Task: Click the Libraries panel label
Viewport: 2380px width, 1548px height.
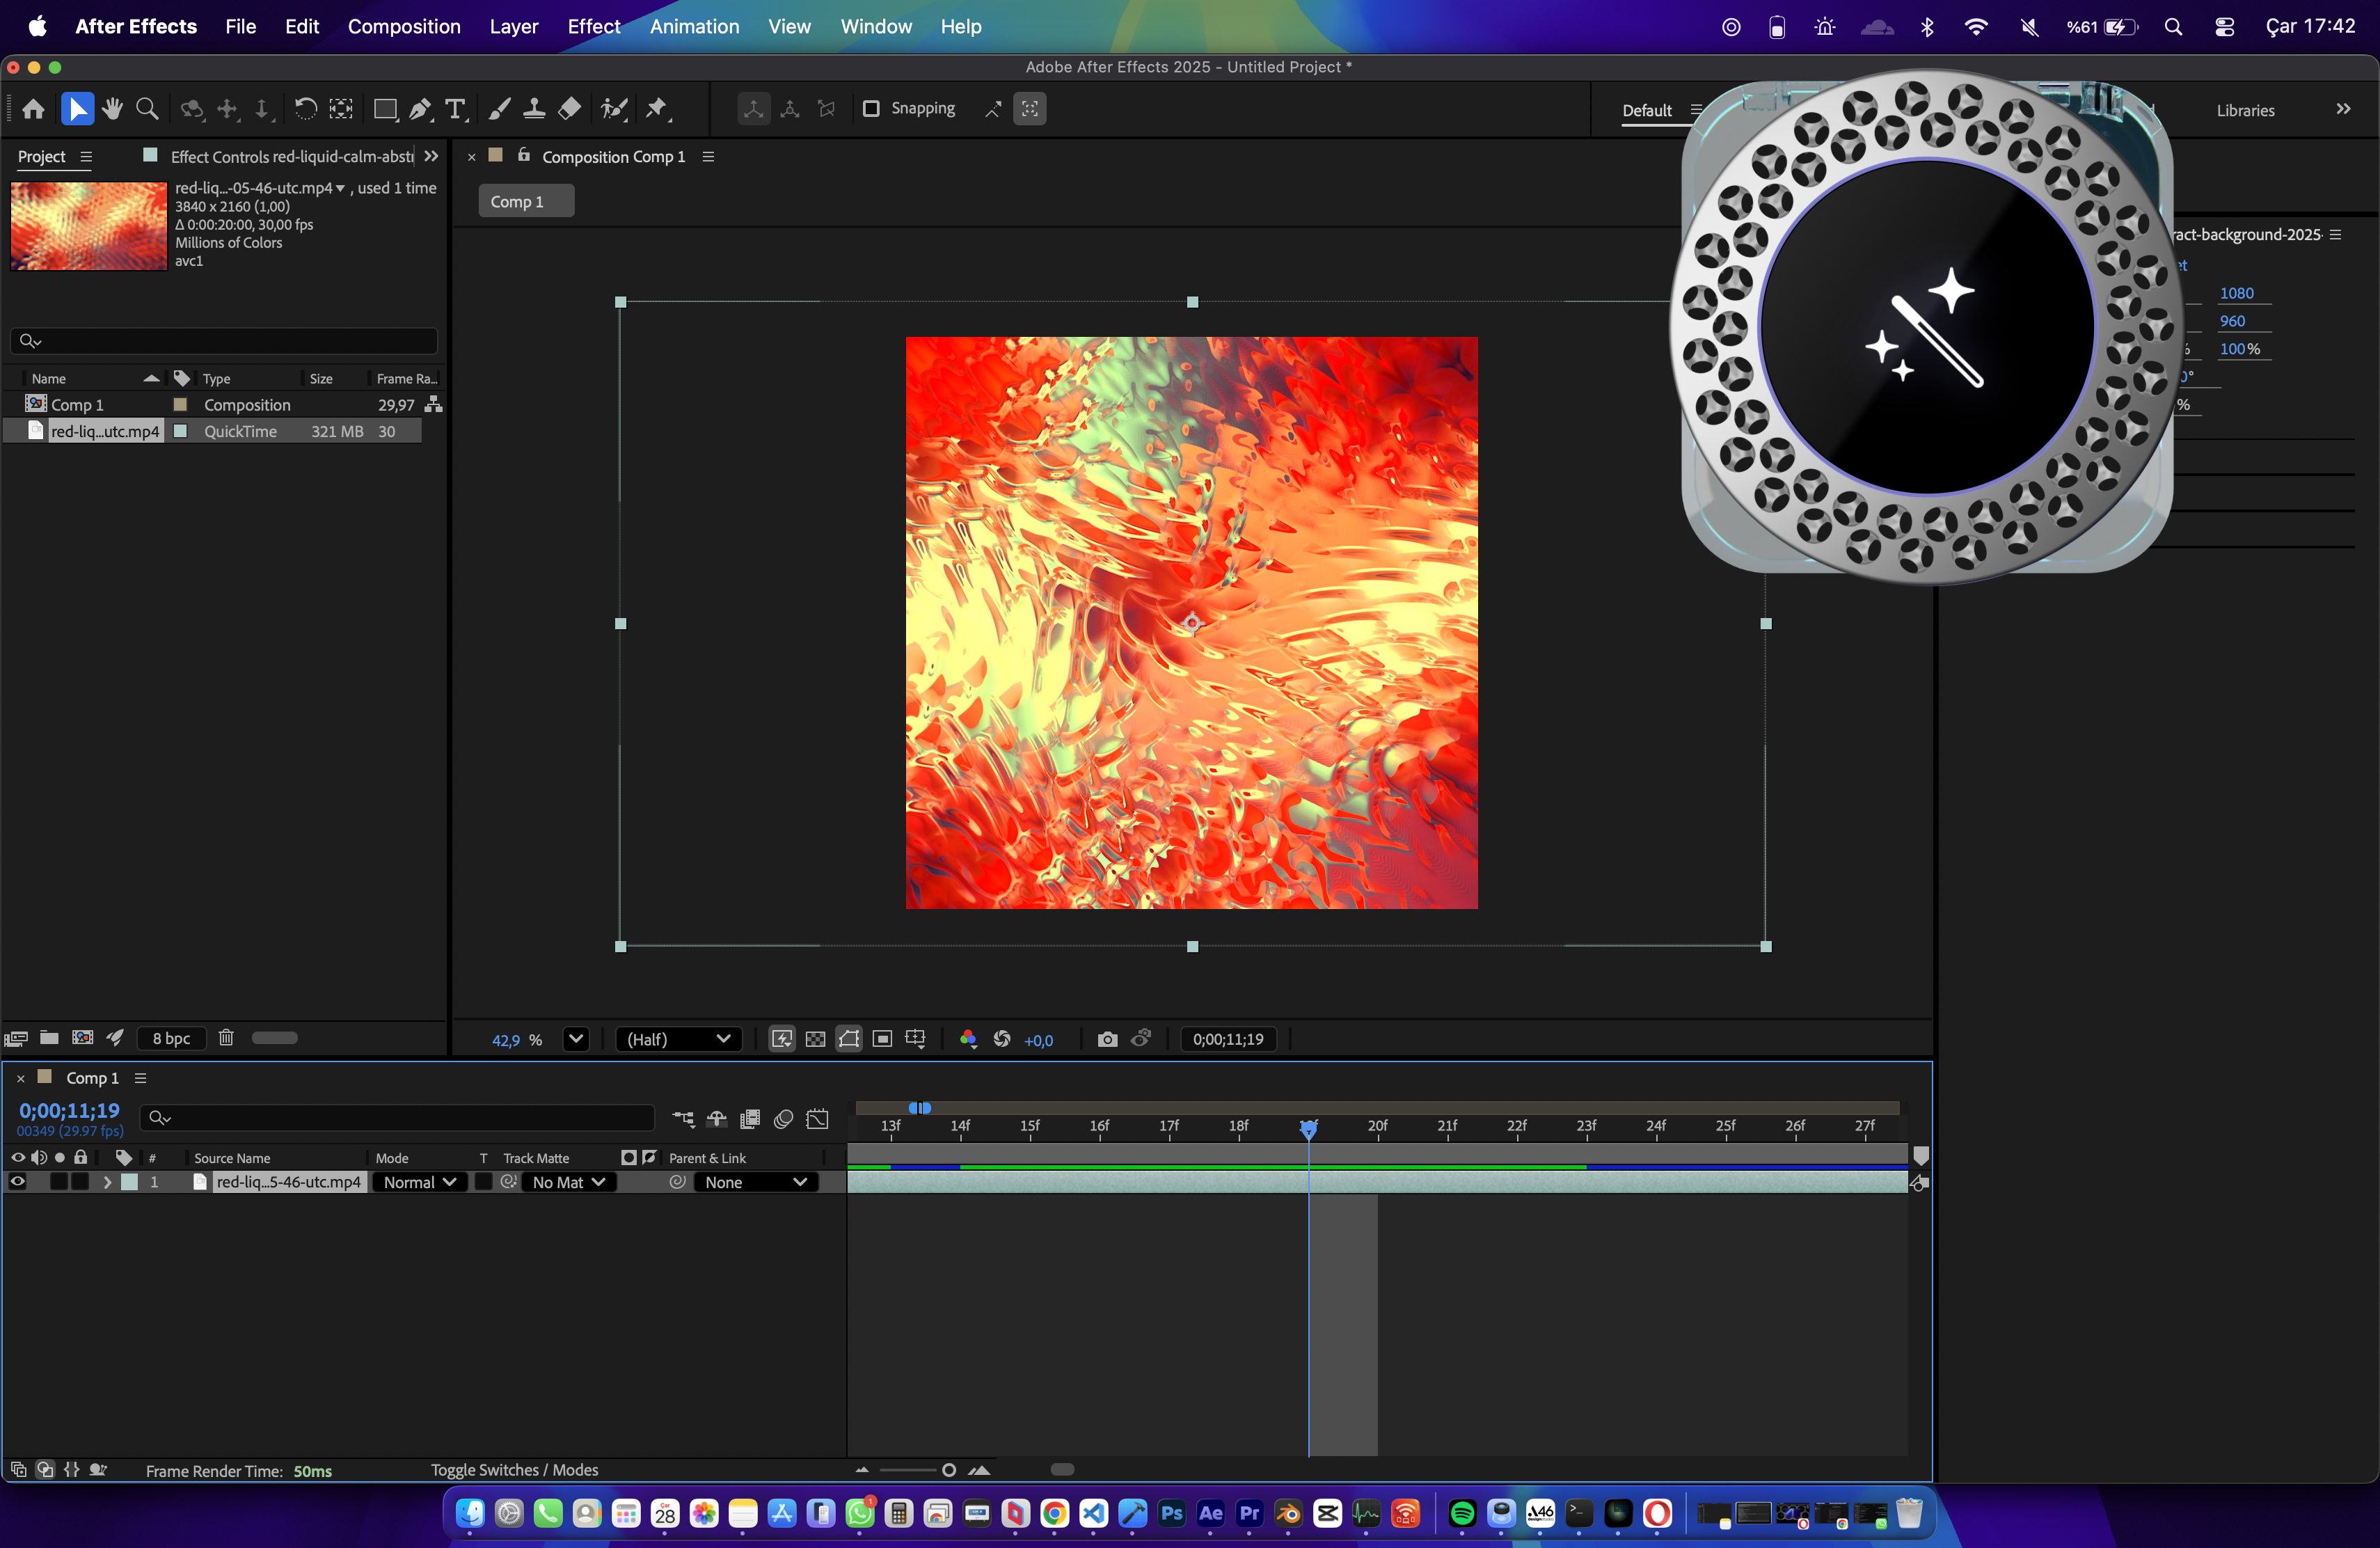Action: pyautogui.click(x=2245, y=110)
